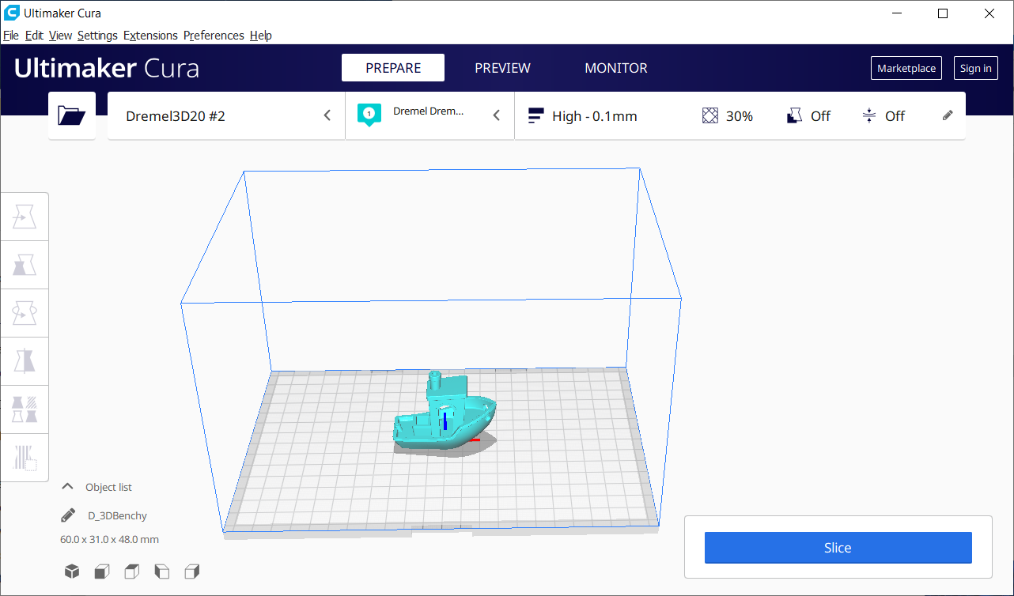The width and height of the screenshot is (1014, 596).
Task: Switch to the PREPARE stage tab
Action: [x=393, y=68]
